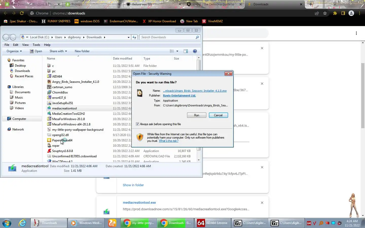Click the Explorer file list vertical scrollbar

pos(199,109)
